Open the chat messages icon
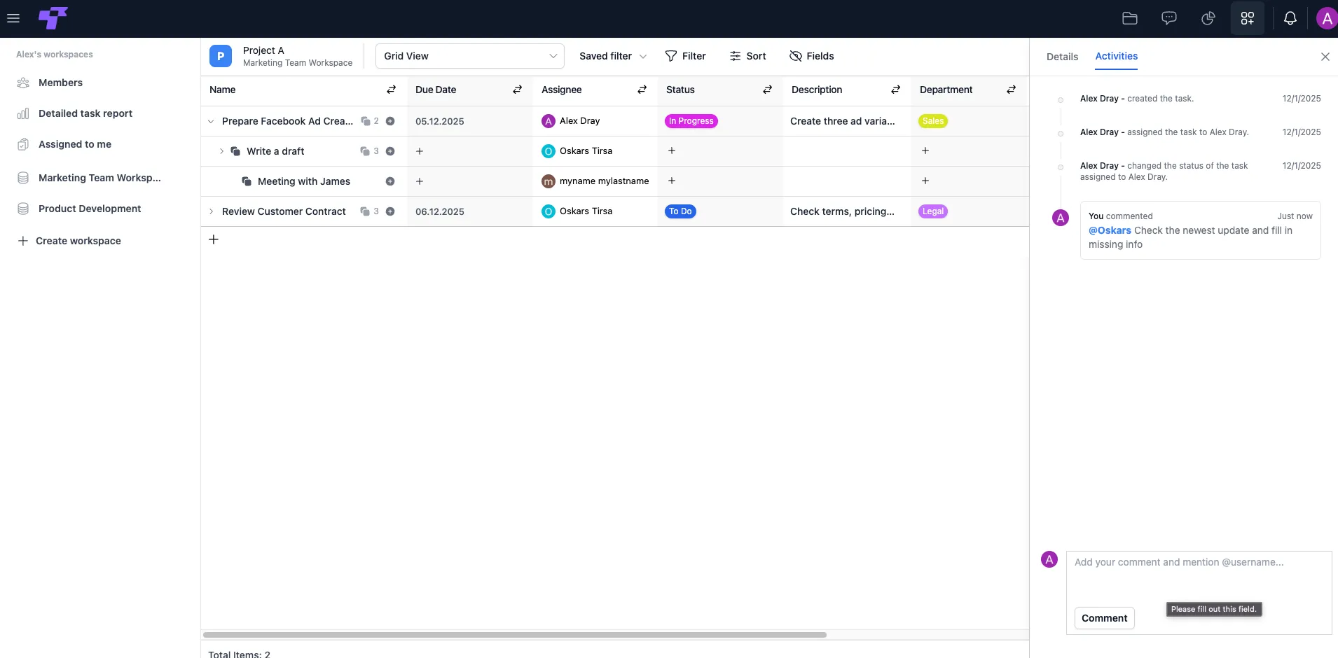This screenshot has height=658, width=1338. pyautogui.click(x=1169, y=18)
